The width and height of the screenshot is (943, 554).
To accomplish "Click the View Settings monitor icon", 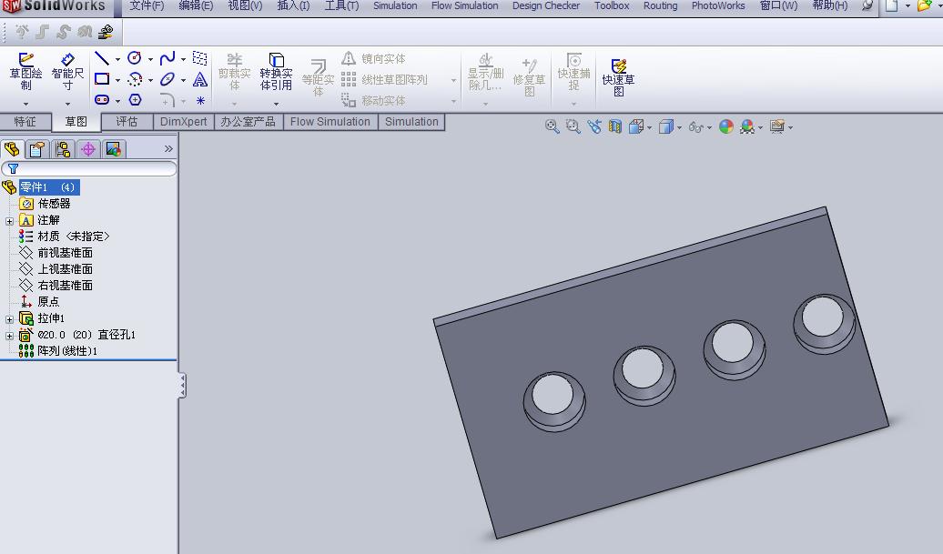I will click(x=777, y=126).
